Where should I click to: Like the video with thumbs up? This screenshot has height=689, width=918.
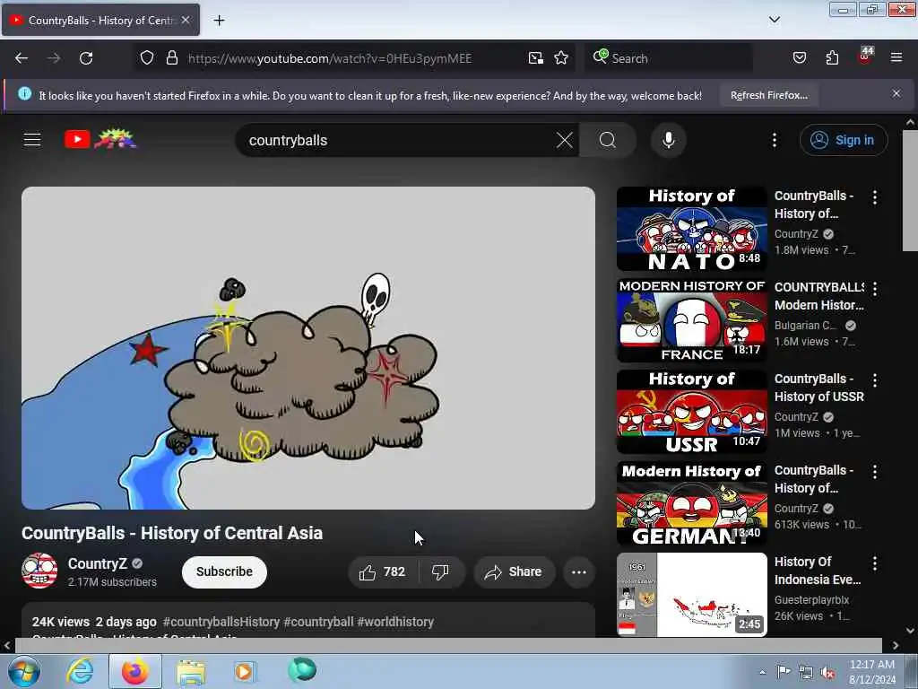[x=384, y=571]
